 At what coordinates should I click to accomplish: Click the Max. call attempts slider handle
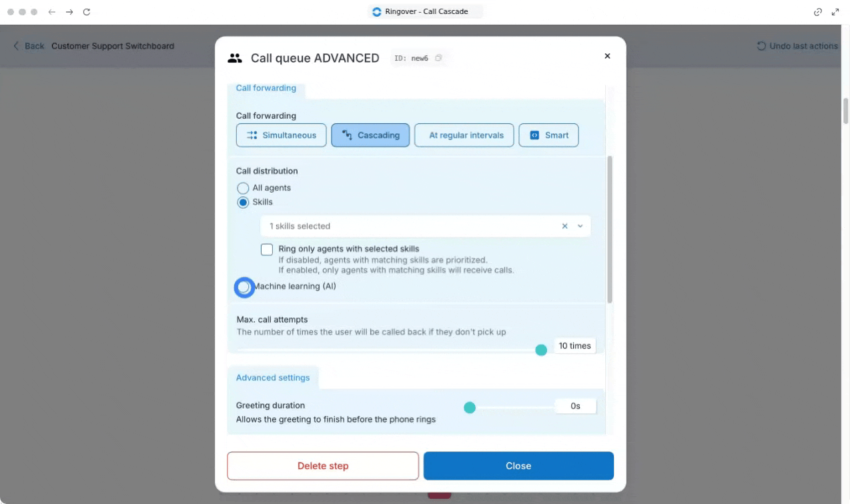click(541, 350)
